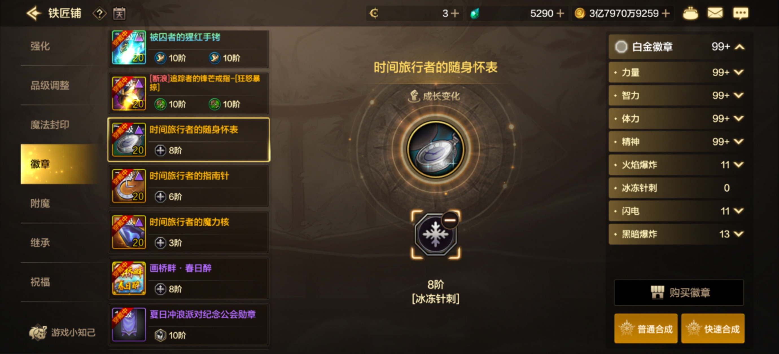Toggle the 白金徽章 radio circle
Viewport: 779px width, 354px height.
pyautogui.click(x=621, y=47)
